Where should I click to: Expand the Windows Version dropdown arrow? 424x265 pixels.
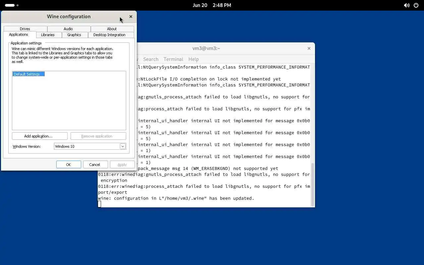pyautogui.click(x=123, y=146)
